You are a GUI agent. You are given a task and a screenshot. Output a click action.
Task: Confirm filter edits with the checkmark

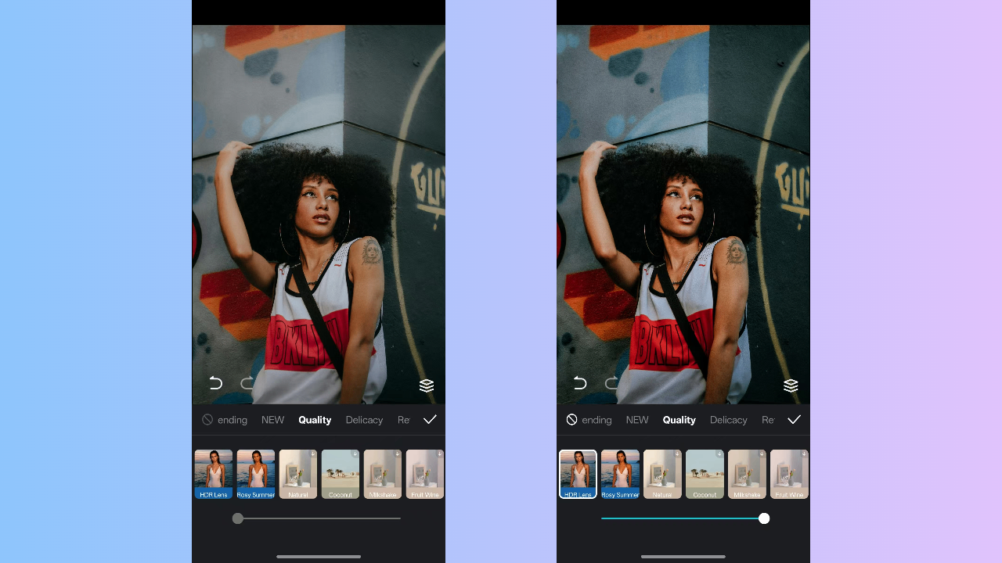[x=430, y=419]
